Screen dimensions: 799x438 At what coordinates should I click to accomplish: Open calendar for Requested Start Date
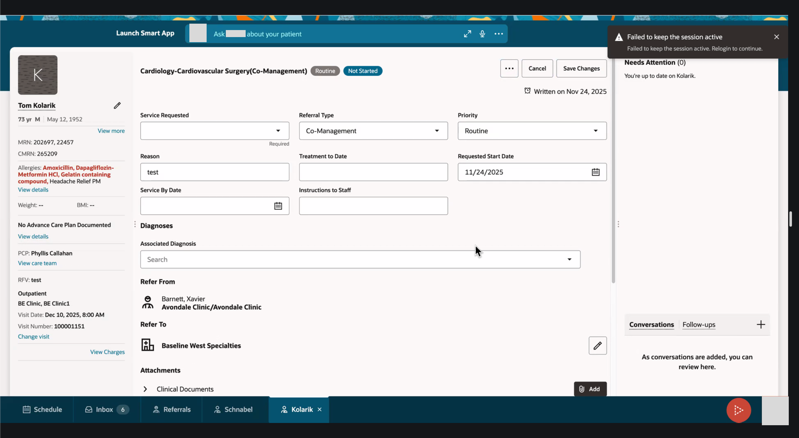tap(595, 172)
